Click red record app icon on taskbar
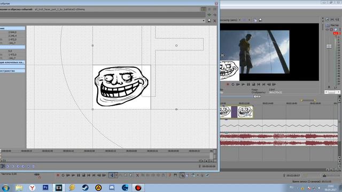342x192 pixels. point(138,187)
